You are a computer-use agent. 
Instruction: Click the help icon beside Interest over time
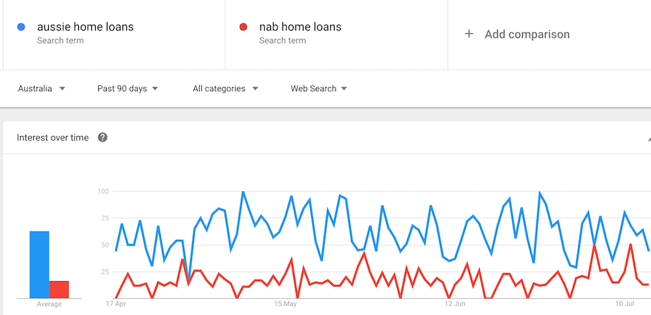click(x=103, y=137)
